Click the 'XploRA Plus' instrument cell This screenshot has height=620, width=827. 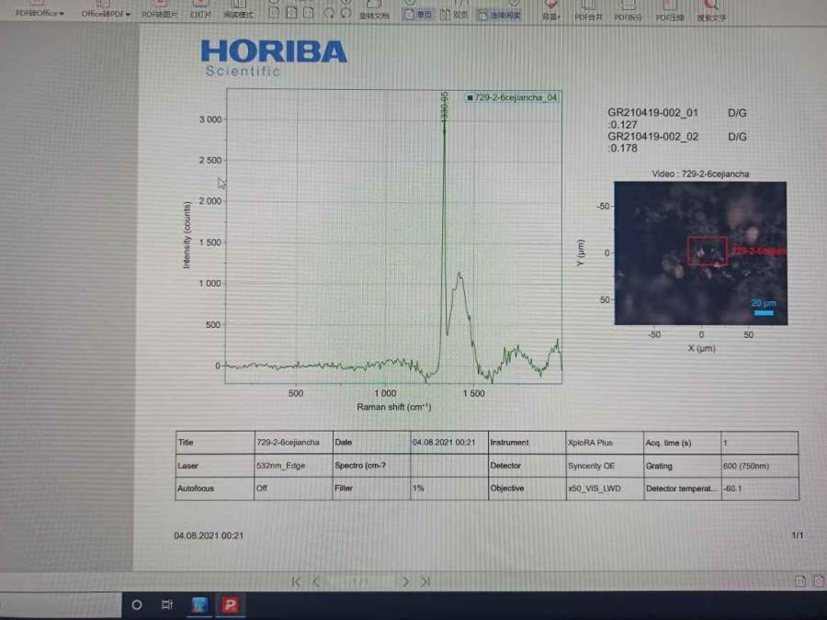(605, 443)
